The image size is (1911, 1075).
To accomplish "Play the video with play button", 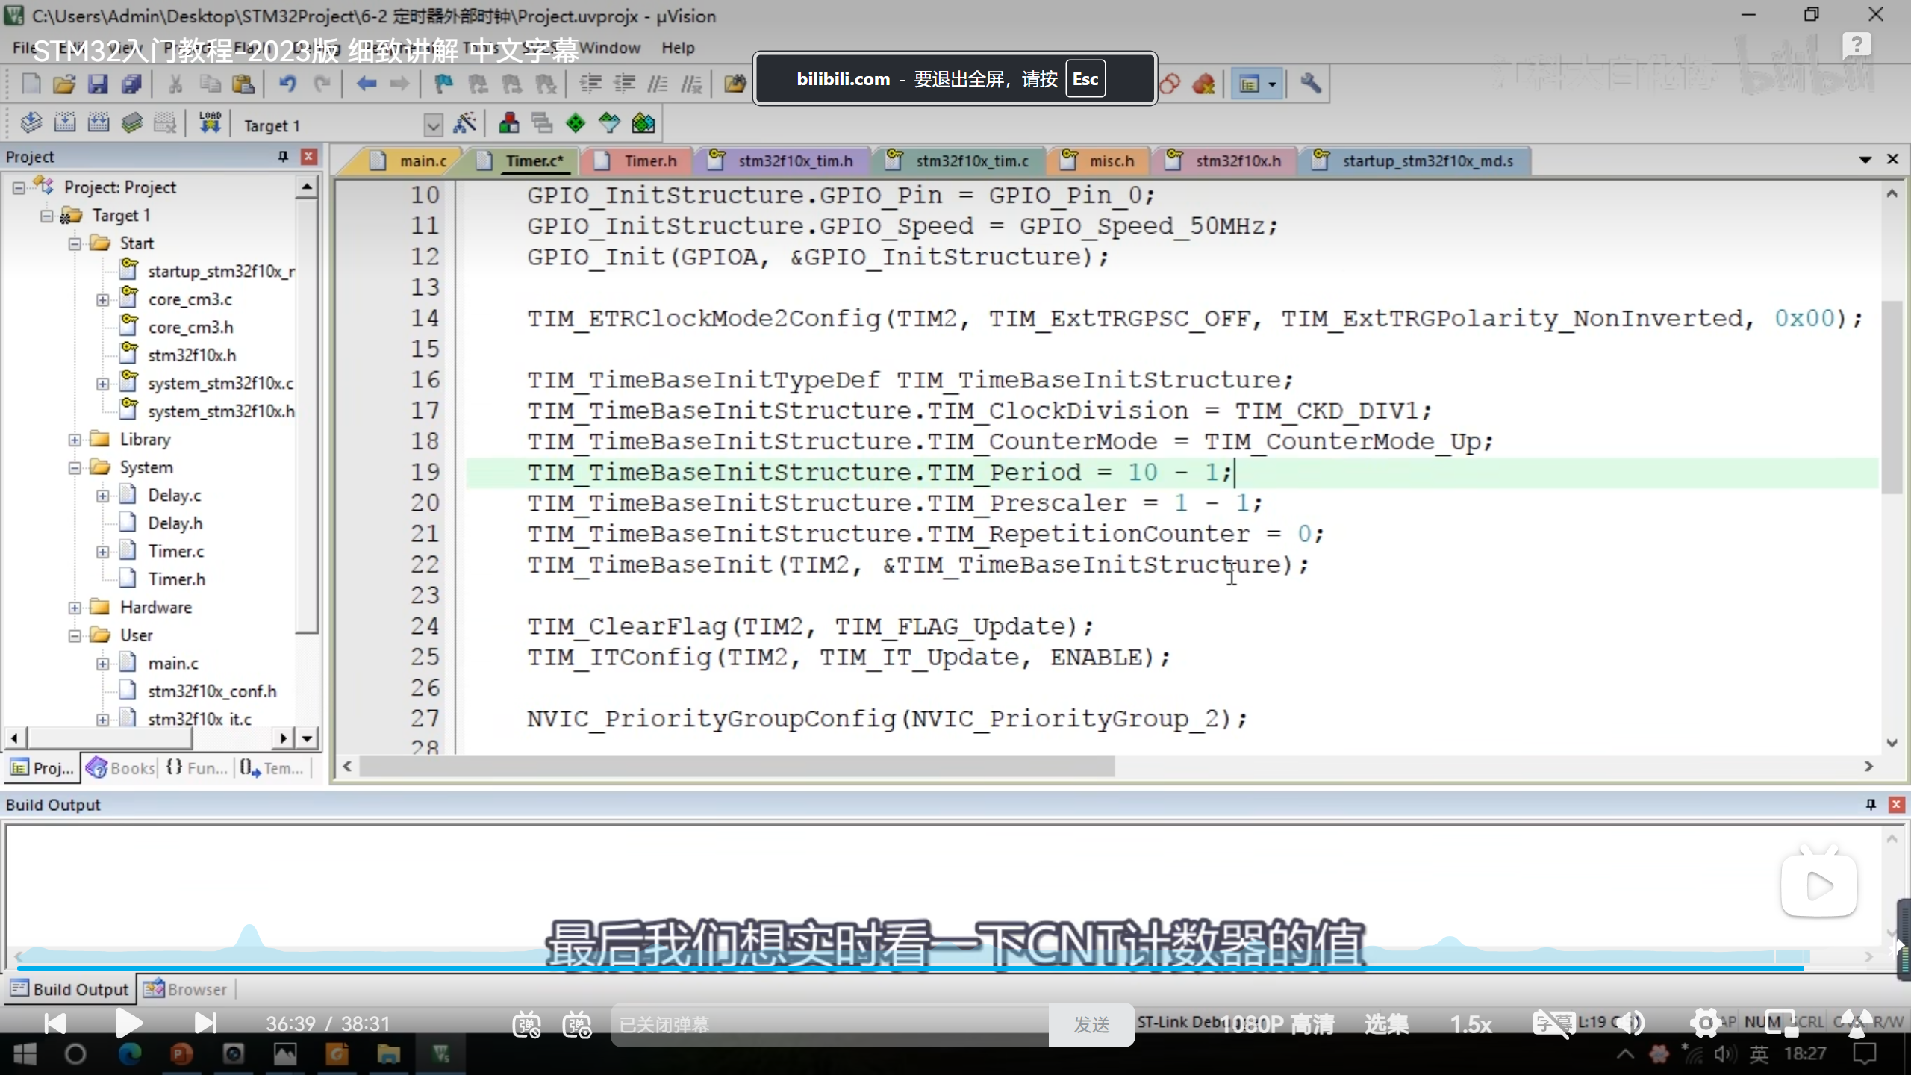I will point(128,1023).
